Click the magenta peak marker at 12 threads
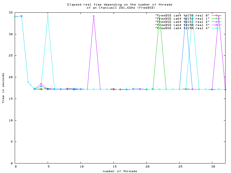Screen dimensions: 231x173 (x=94, y=16)
